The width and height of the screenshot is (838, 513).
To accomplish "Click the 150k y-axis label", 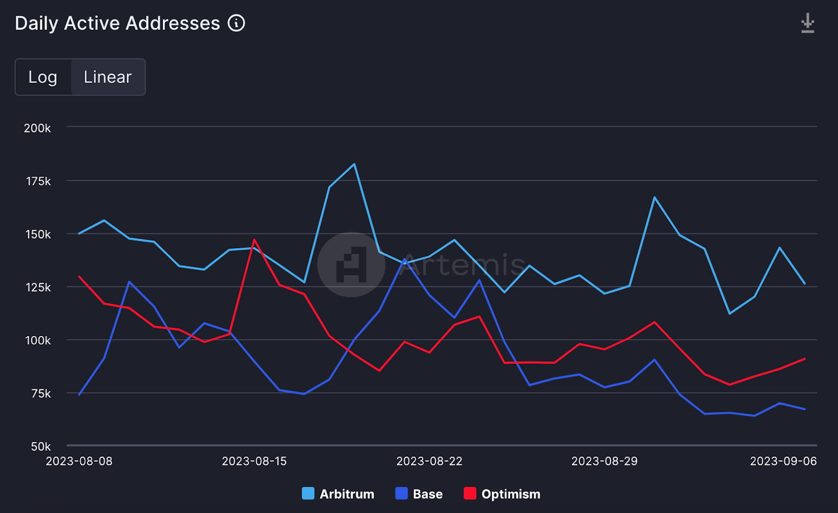I will 38,235.
